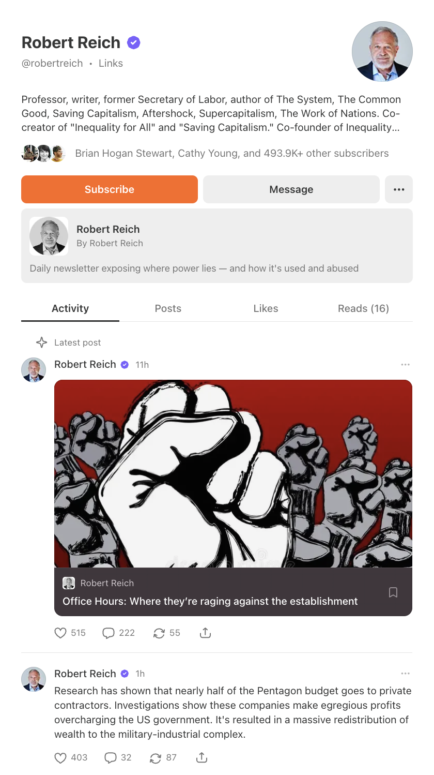Click the orange Subscribe button
434x775 pixels.
pyautogui.click(x=110, y=189)
